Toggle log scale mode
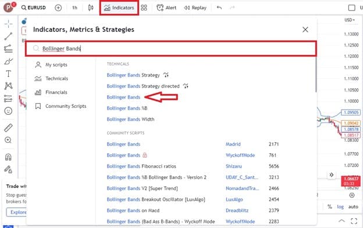 340,207
